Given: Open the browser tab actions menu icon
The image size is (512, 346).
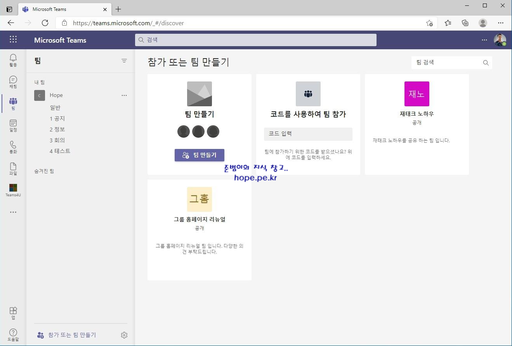Looking at the screenshot, I should [x=9, y=9].
